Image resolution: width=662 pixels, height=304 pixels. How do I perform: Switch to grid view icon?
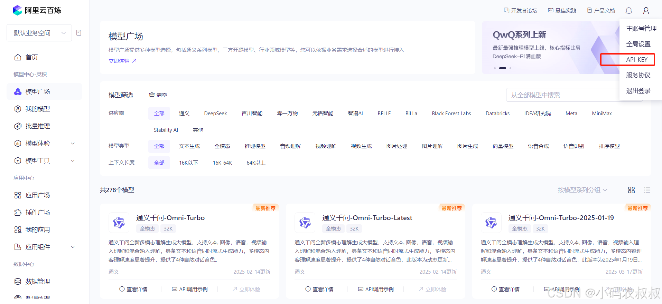[631, 190]
